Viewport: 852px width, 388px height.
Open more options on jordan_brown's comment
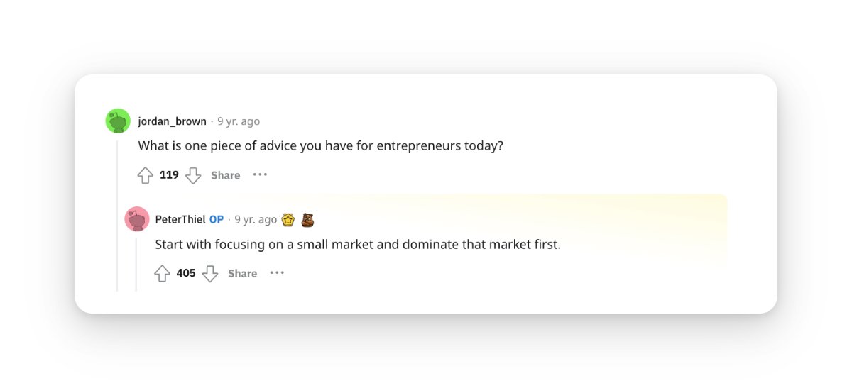[261, 174]
